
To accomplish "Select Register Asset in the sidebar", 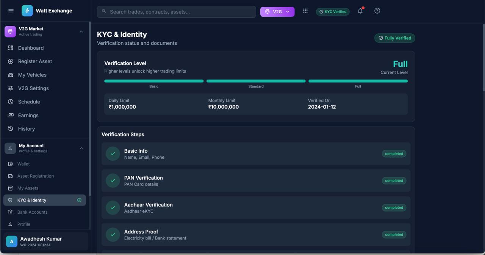I will (35, 61).
